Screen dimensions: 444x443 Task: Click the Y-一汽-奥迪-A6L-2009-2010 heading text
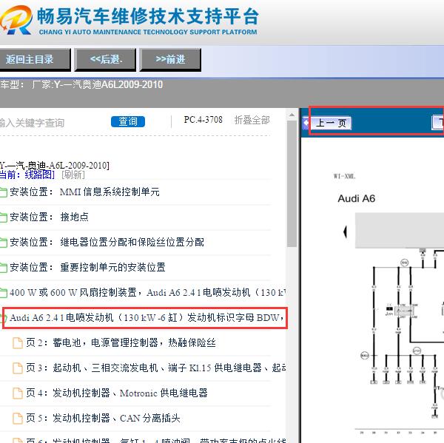pos(54,165)
